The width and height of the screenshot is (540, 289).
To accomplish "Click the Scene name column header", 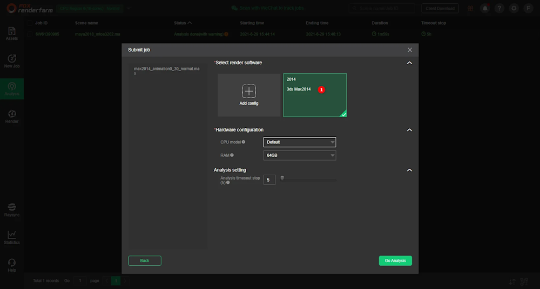I will coord(86,23).
